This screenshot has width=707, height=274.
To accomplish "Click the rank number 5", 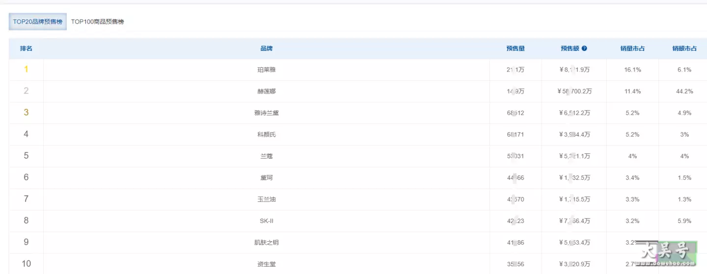I will click(26, 156).
